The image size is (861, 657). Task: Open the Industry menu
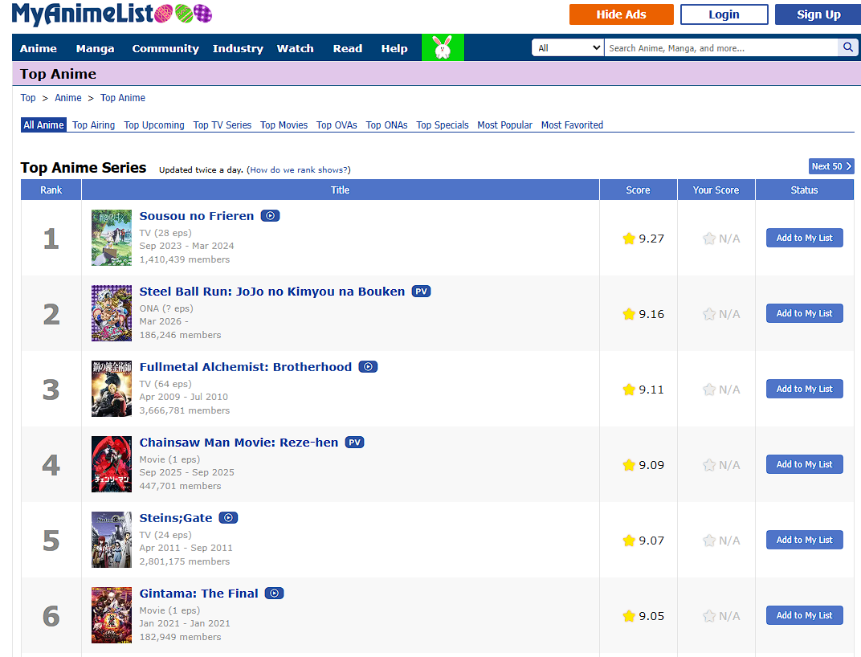(x=238, y=48)
